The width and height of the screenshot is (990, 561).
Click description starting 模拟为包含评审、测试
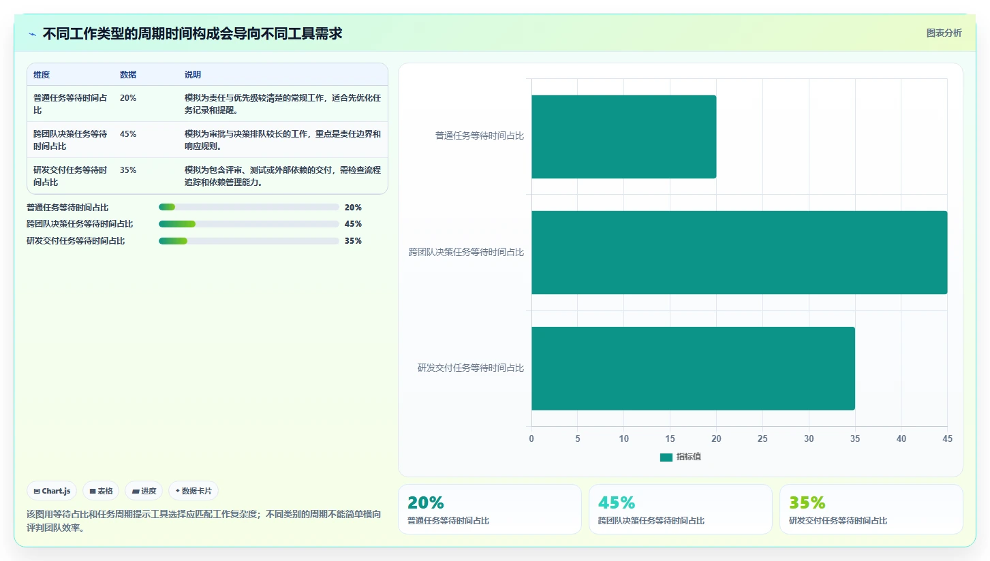(x=283, y=176)
